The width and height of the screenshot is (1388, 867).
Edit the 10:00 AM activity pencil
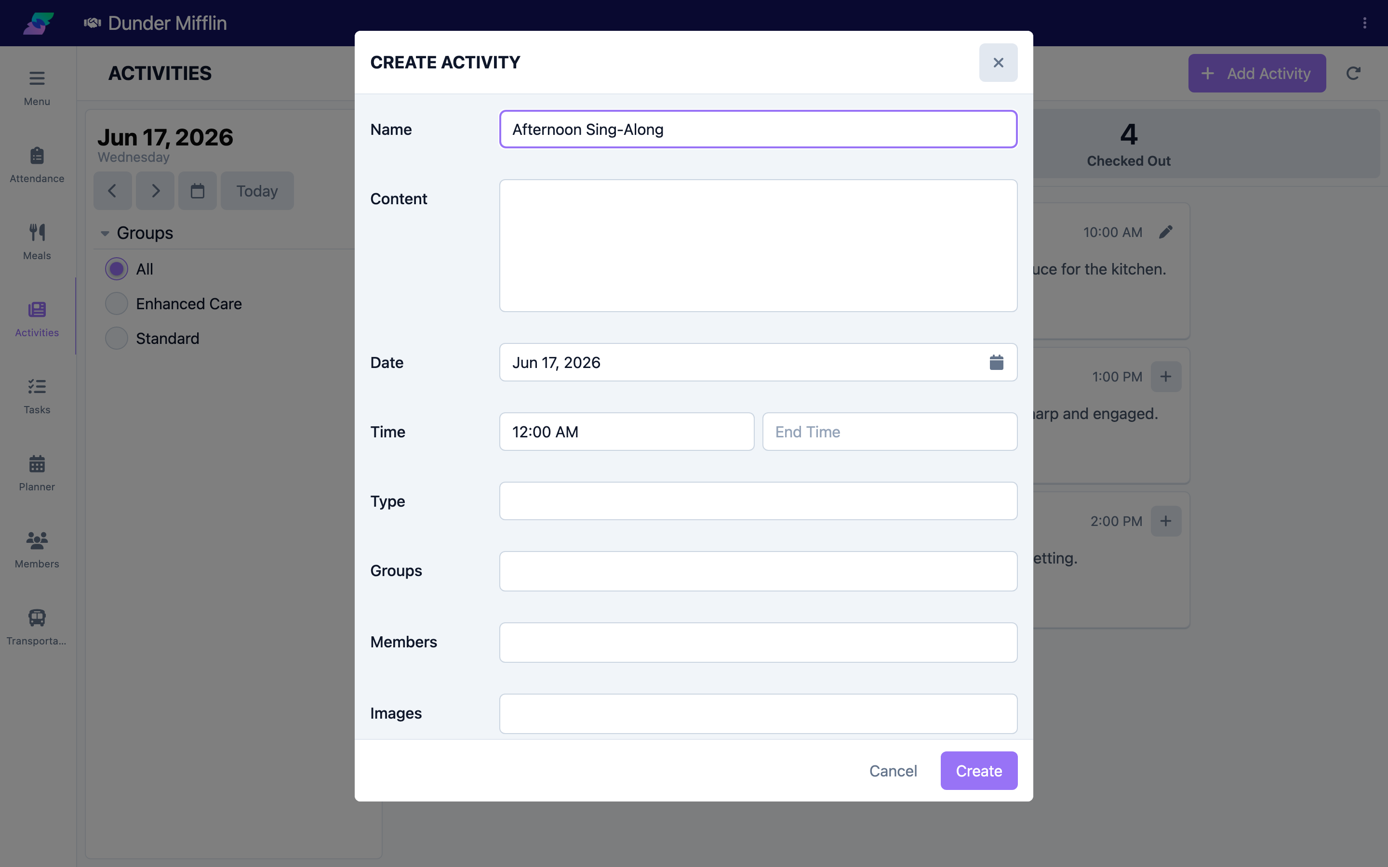tap(1165, 232)
